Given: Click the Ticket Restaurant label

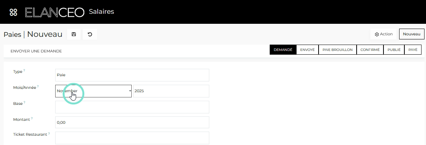Looking at the screenshot, I should (30, 135).
